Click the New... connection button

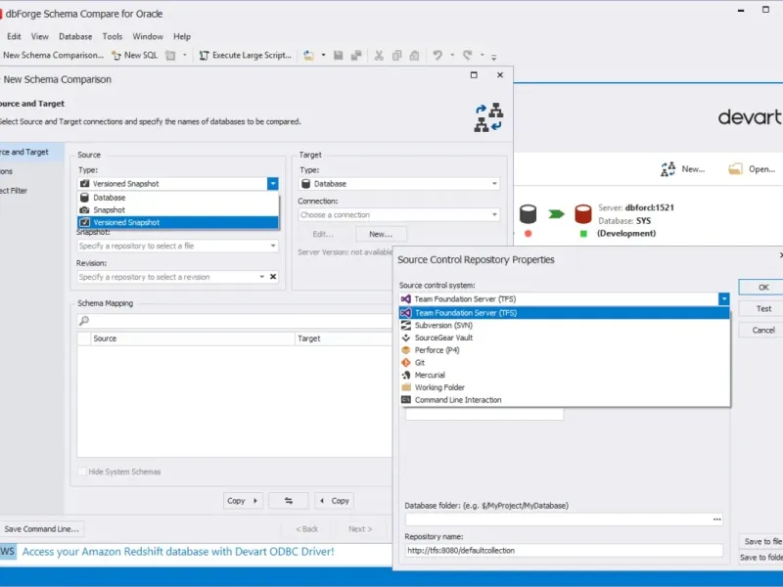(381, 234)
